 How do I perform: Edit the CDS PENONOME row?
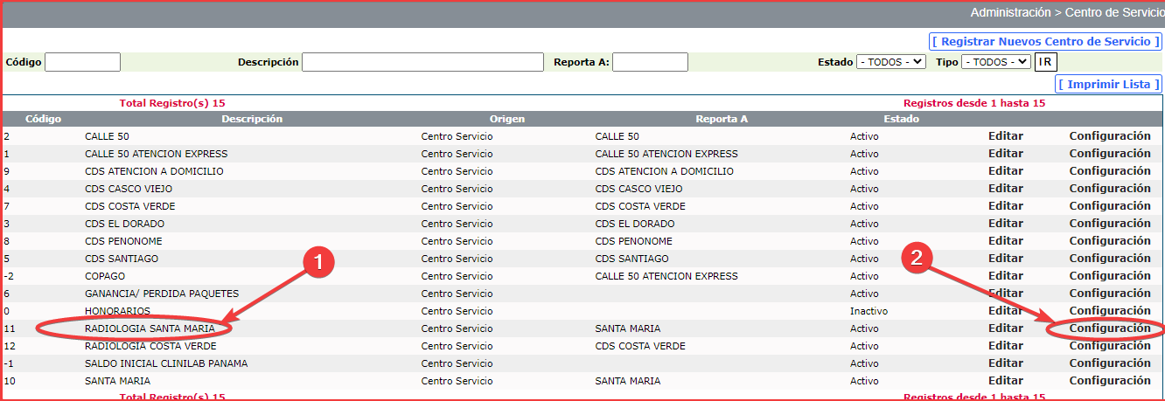1006,241
